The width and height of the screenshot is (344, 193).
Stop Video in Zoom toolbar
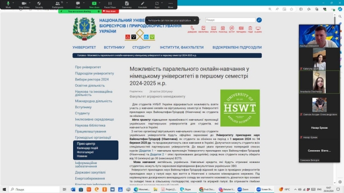pyautogui.click(x=24, y=5)
